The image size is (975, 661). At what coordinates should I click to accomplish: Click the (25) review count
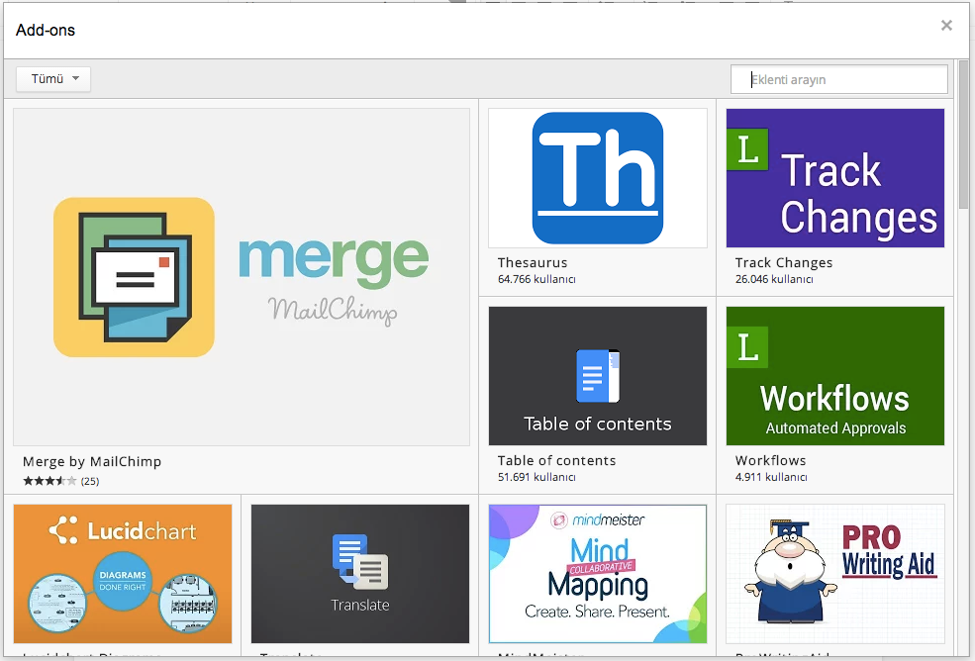89,481
